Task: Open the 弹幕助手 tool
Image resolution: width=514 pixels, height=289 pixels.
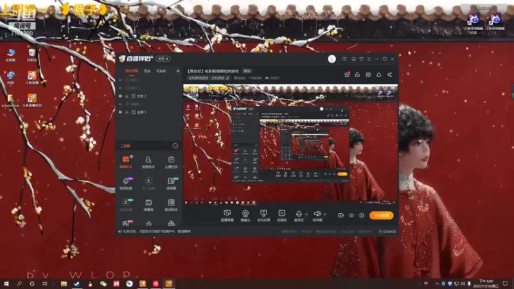Action: click(x=125, y=162)
